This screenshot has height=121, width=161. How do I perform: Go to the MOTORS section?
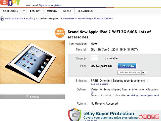click(x=52, y=11)
